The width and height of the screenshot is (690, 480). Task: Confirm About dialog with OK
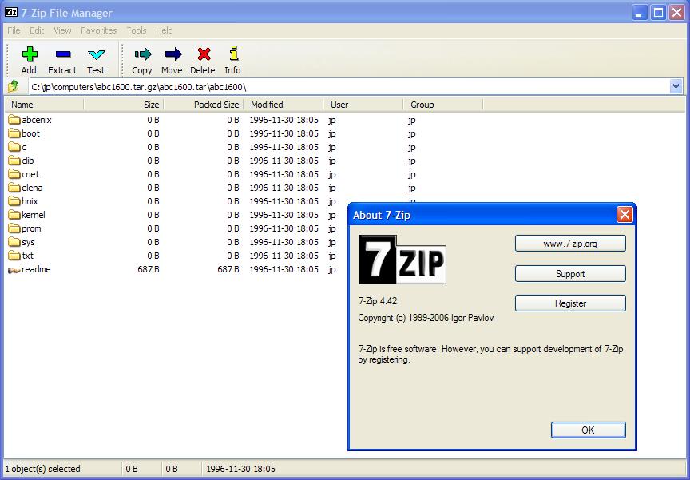[x=588, y=430]
